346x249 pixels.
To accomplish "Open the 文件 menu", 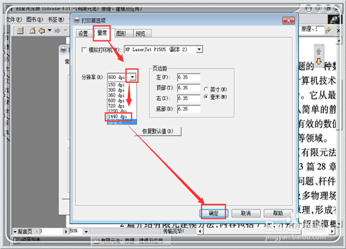I will coord(14,19).
